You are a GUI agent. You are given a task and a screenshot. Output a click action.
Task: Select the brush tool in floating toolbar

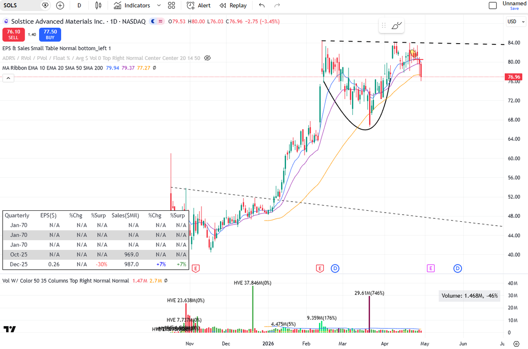click(x=397, y=26)
